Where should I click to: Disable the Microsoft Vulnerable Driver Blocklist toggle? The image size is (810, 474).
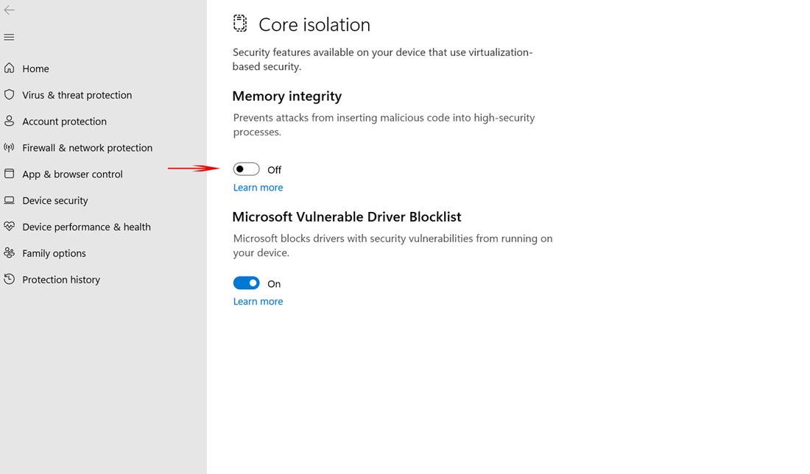coord(247,283)
